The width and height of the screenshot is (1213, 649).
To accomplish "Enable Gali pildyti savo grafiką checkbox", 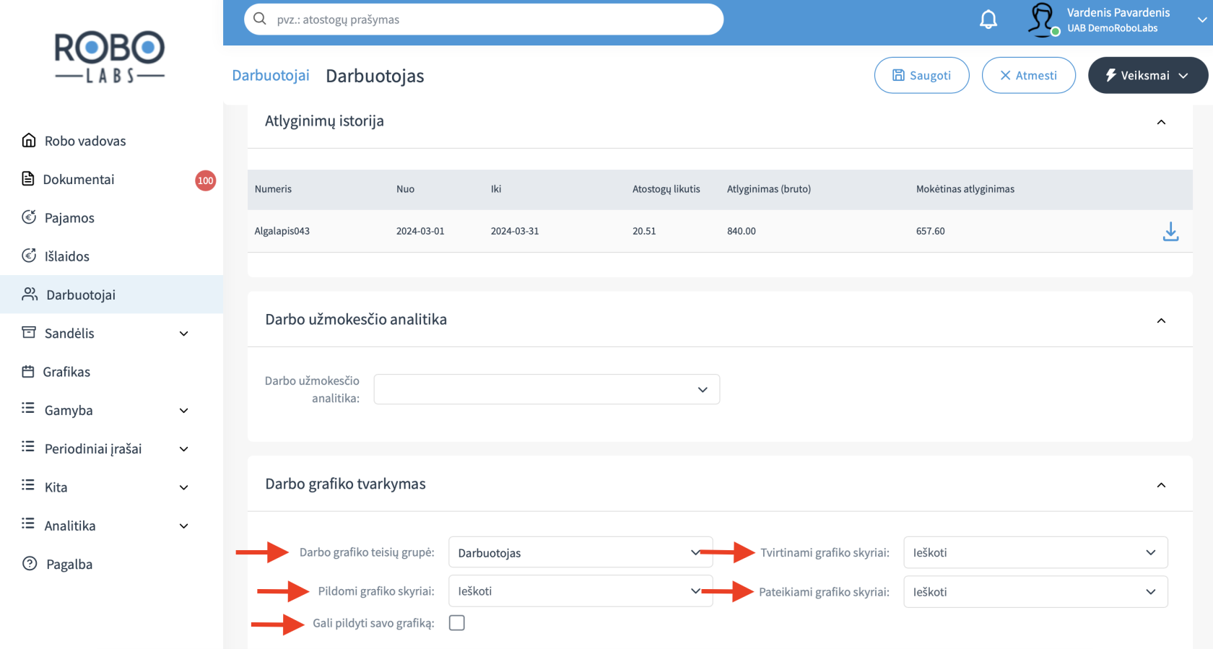I will (457, 622).
